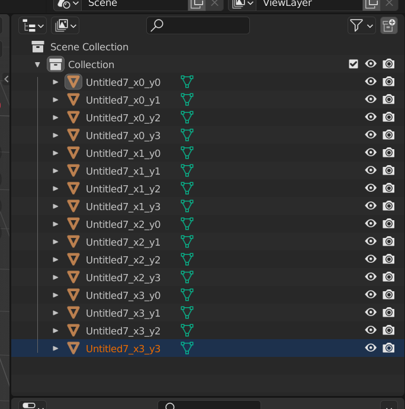Viewport: 405px width, 409px height.
Task: Click object icon of Untitled7_x1_y2
Action: 73,188
